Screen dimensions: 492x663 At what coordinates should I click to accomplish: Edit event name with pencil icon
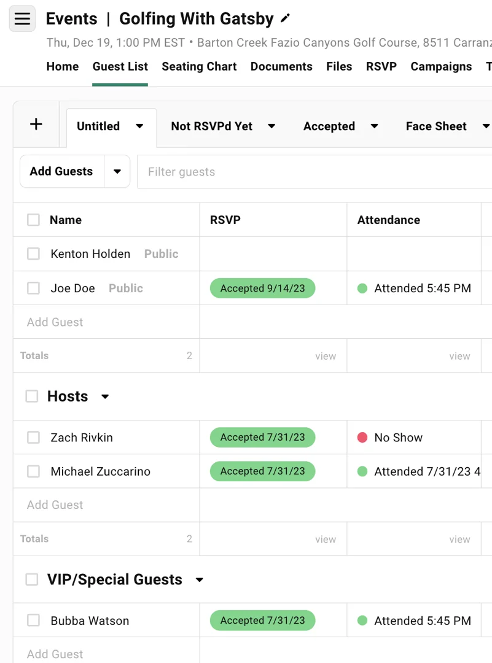tap(285, 18)
